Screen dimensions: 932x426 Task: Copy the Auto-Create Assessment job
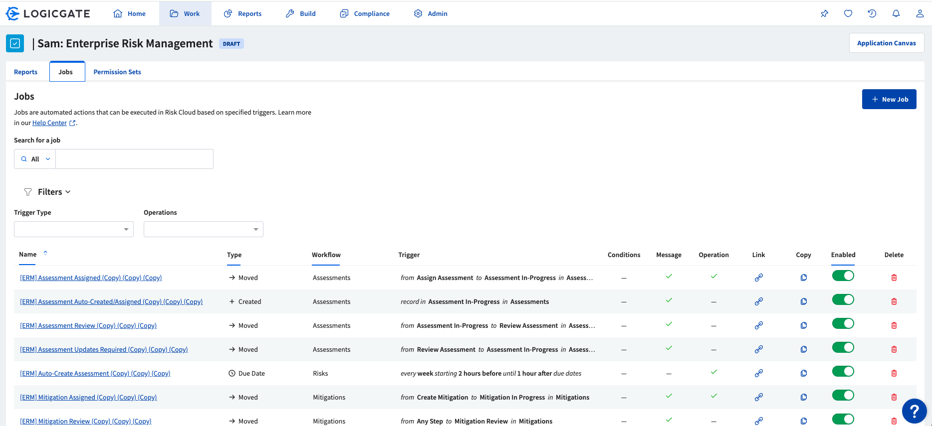pos(804,373)
